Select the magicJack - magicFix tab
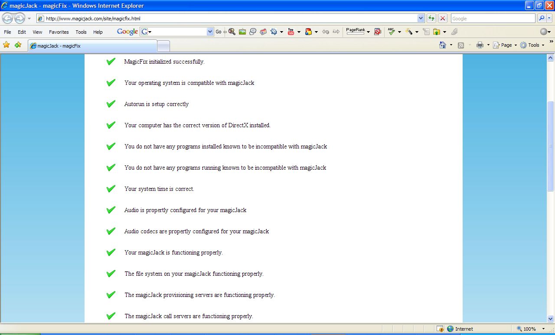Image resolution: width=555 pixels, height=335 pixels. 92,46
